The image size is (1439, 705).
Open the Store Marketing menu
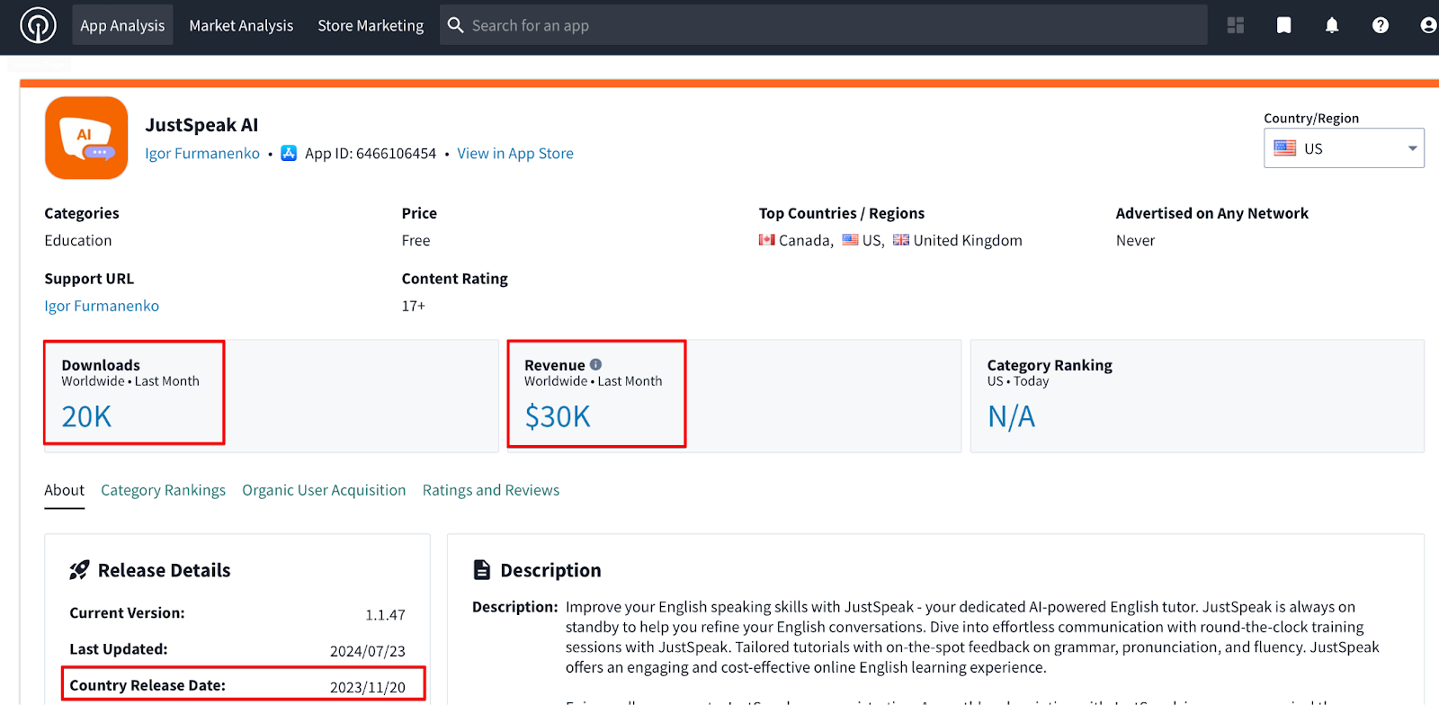371,25
